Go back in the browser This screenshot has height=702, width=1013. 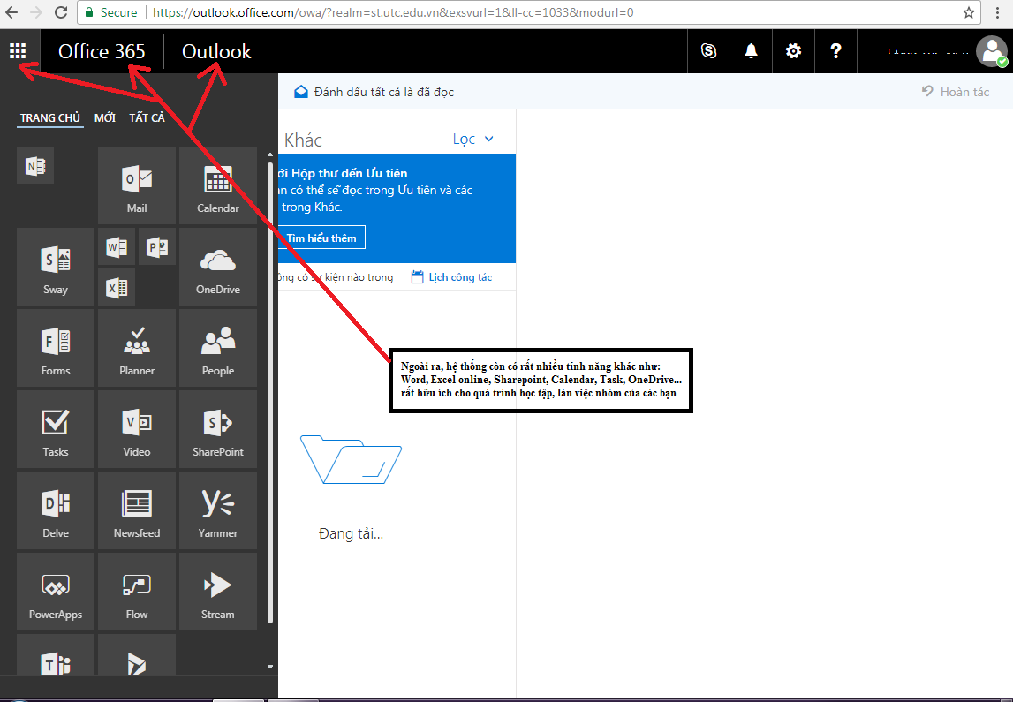tap(11, 12)
